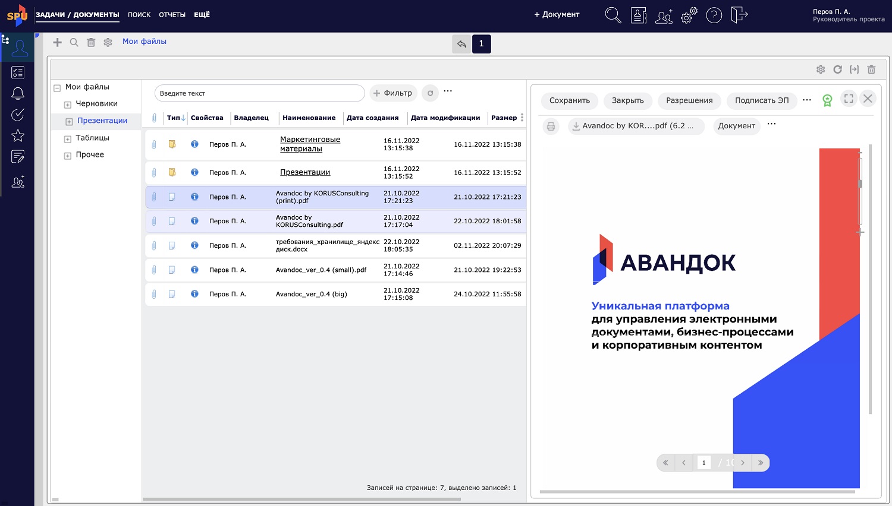This screenshot has width=892, height=506.
Task: Click the Подписать ЭП button
Action: pos(761,100)
